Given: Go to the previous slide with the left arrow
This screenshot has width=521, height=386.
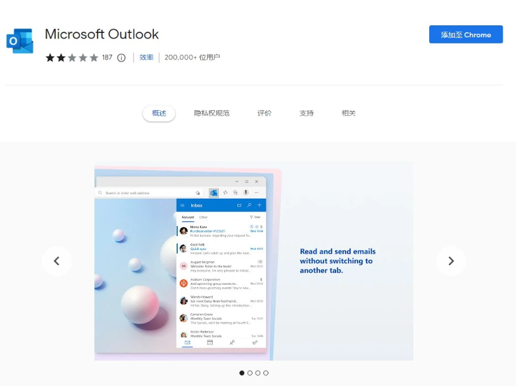Looking at the screenshot, I should coord(56,261).
